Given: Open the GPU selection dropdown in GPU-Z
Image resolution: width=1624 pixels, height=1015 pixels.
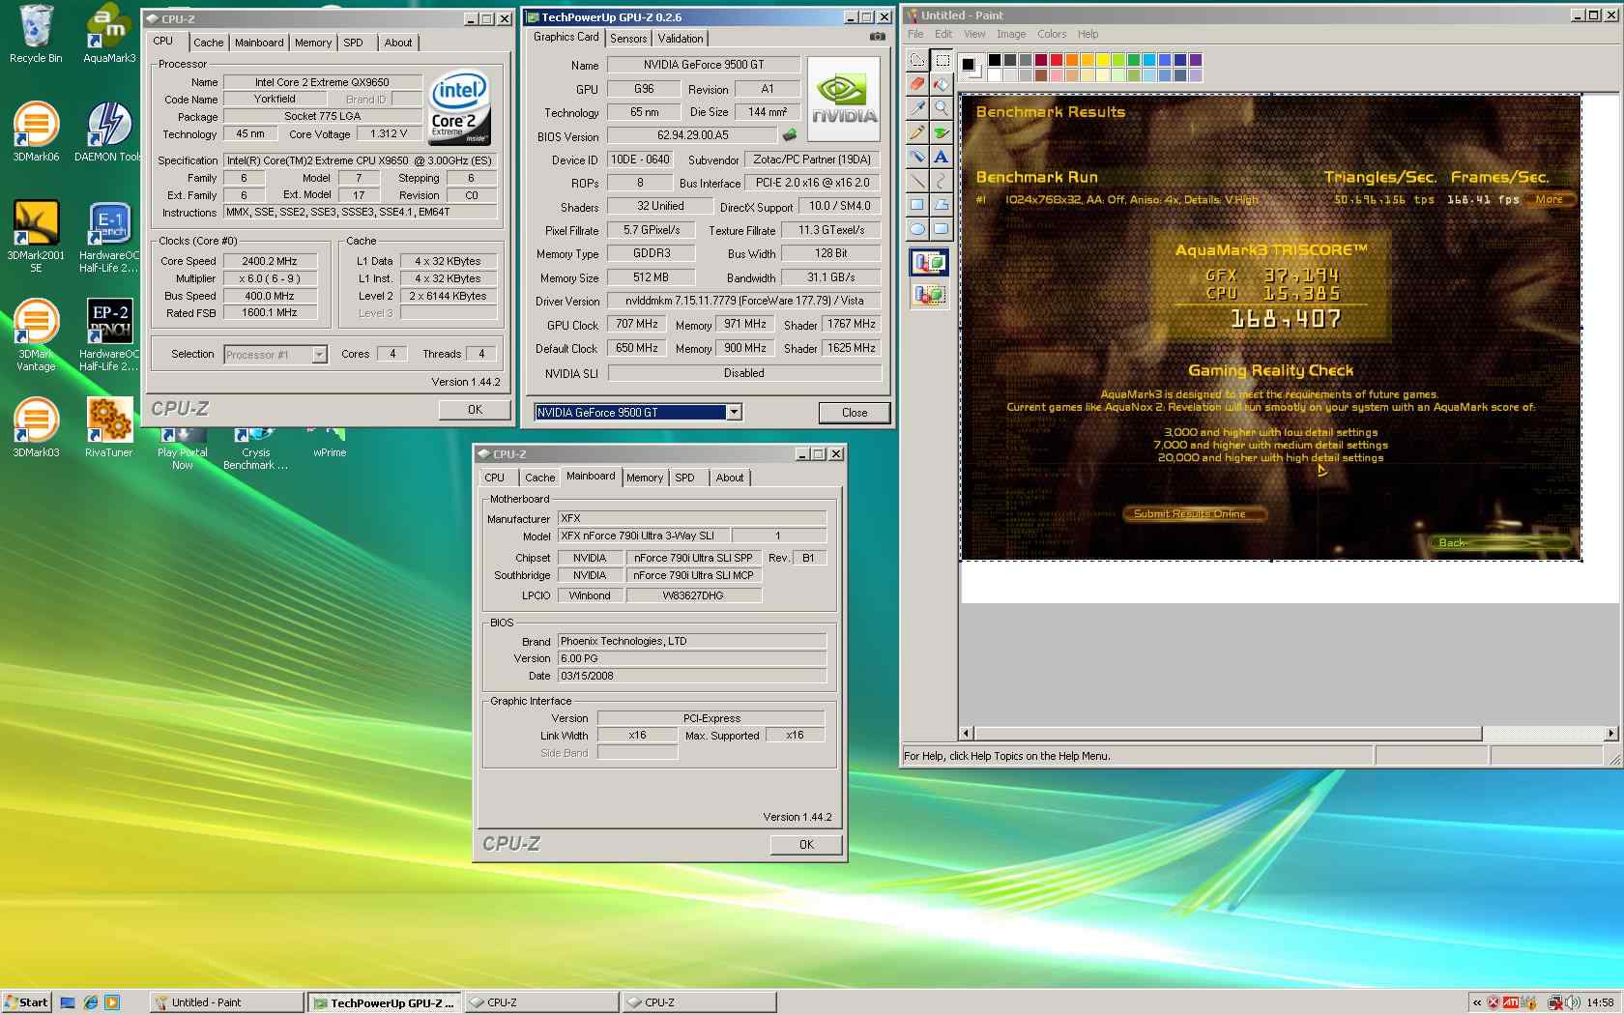Looking at the screenshot, I should click(x=734, y=413).
